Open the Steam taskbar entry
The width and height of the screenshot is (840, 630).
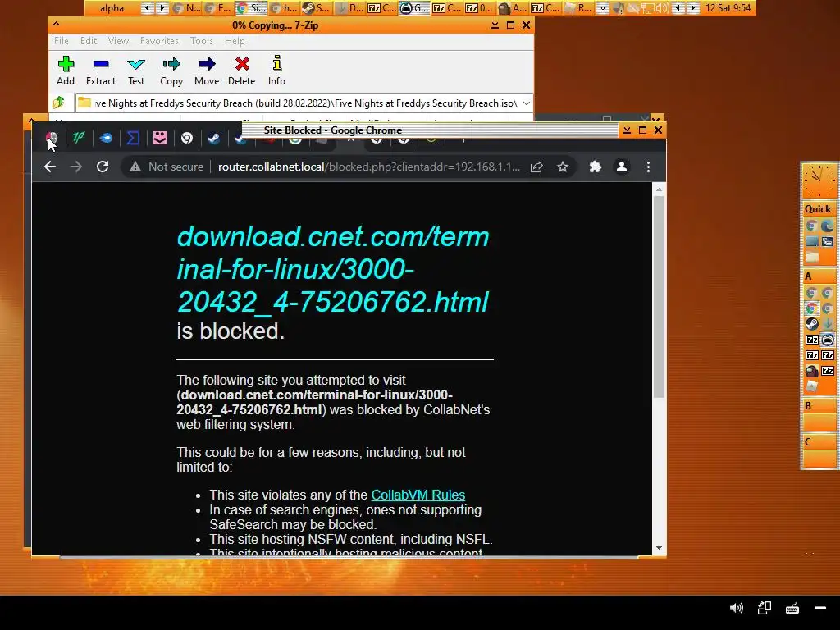tap(316, 8)
